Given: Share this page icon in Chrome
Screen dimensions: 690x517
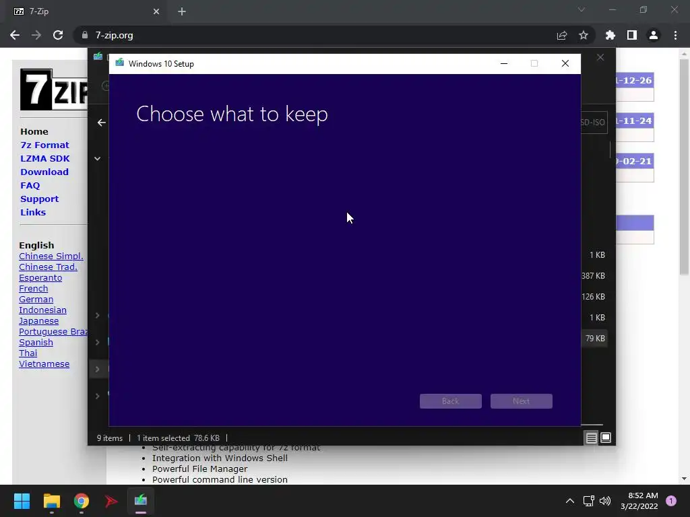Looking at the screenshot, I should coord(562,35).
